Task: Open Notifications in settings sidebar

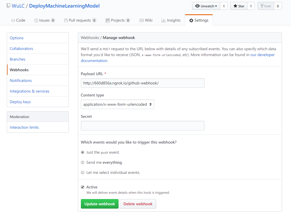Action: tap(38, 81)
